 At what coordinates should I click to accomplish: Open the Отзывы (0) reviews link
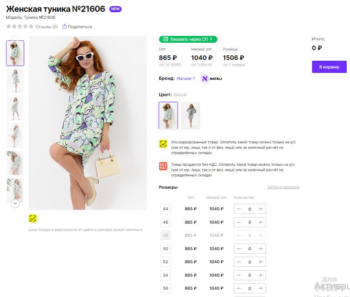pos(47,27)
